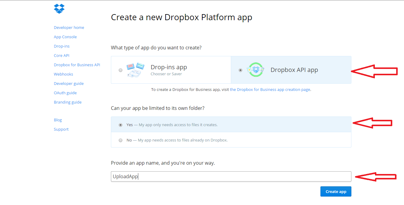Select the Drop-ins app radio button

click(121, 70)
